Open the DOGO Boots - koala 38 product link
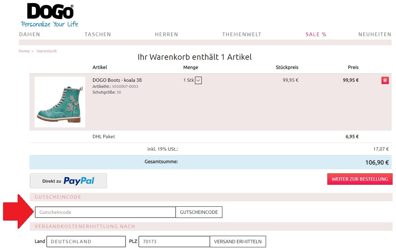The height and width of the screenshot is (251, 396). tap(117, 80)
